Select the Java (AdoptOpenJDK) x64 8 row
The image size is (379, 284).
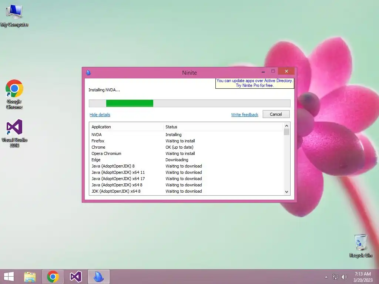click(186, 185)
